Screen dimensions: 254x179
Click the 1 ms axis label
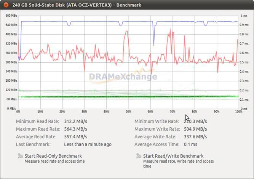(244, 16)
